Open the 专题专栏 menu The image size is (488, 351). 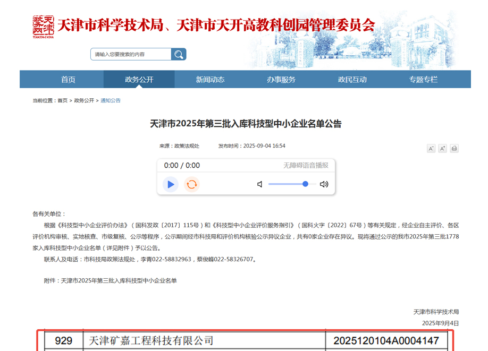point(424,79)
